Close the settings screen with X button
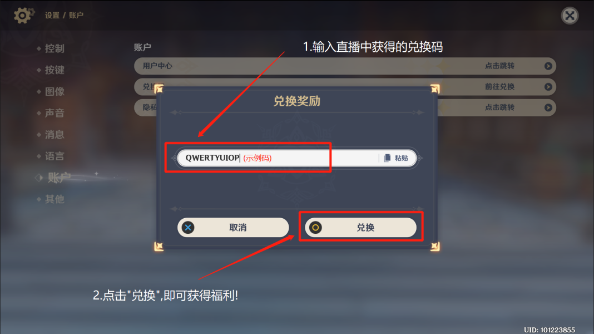 click(x=570, y=16)
